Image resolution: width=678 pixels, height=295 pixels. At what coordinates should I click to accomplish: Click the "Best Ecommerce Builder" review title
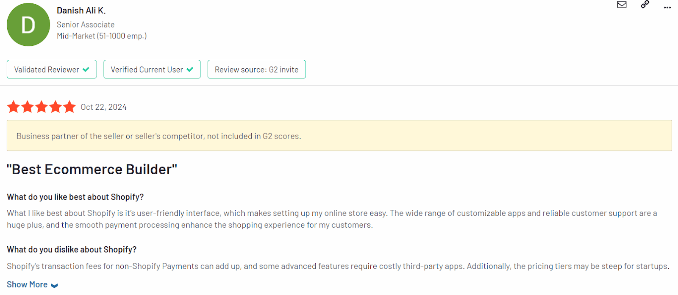(x=92, y=170)
